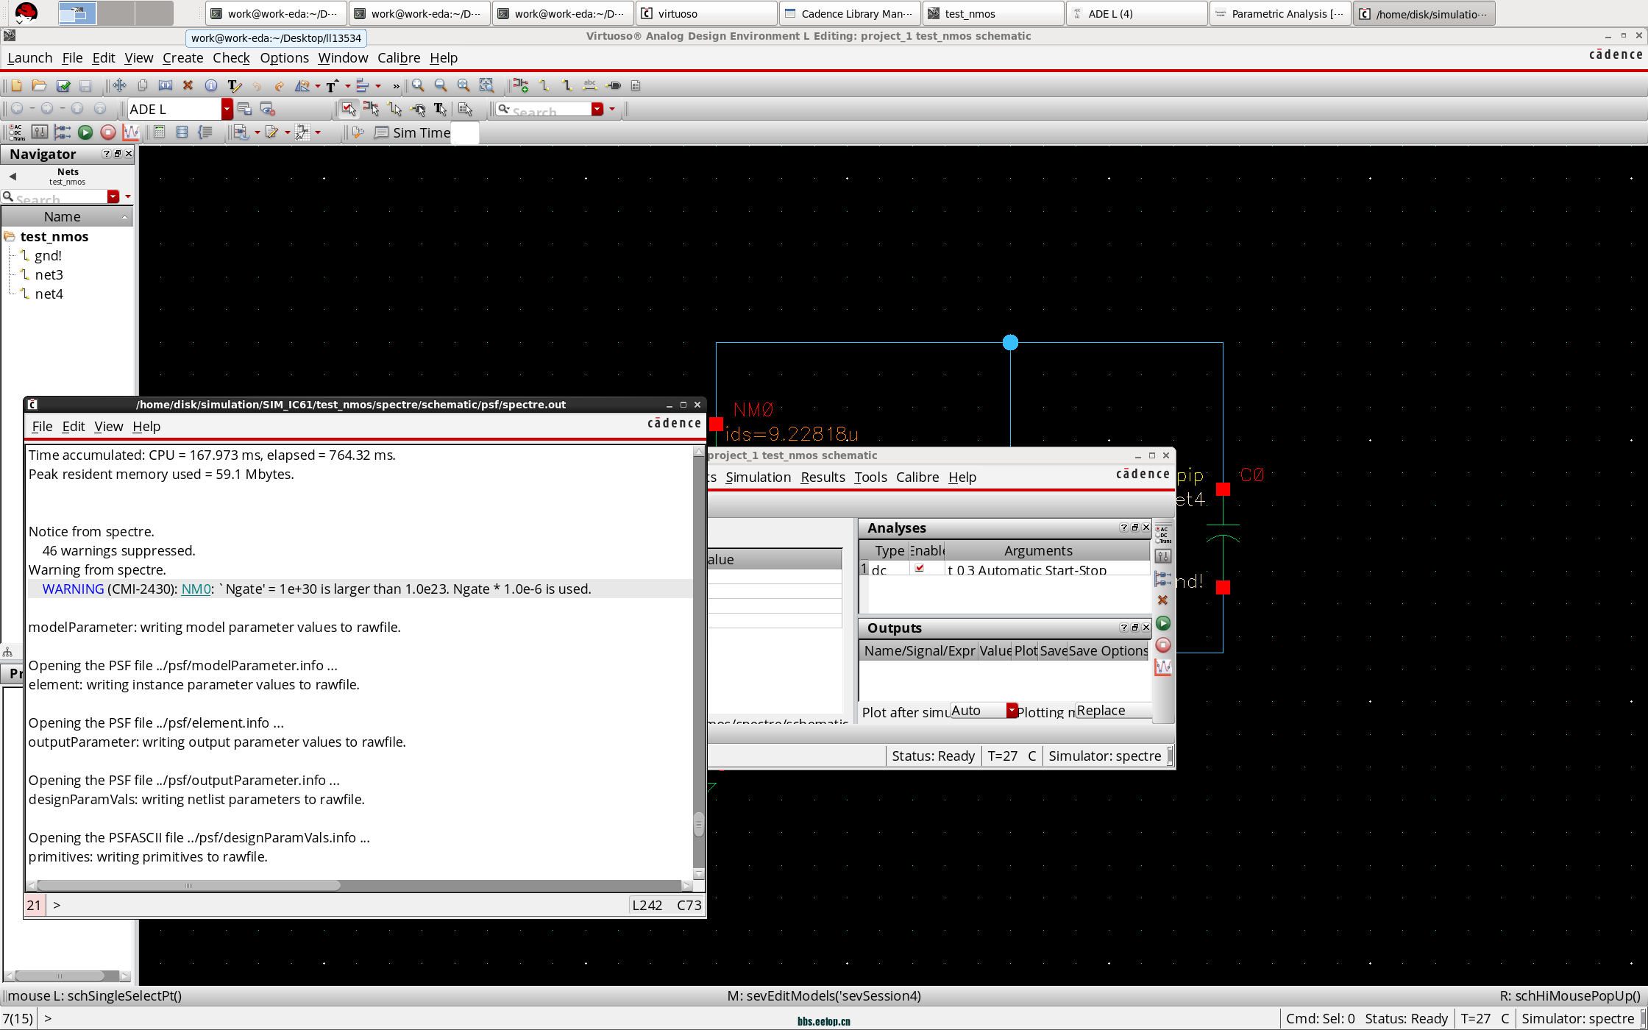
Task: Click the WARNING link in spectre log
Action: pos(73,589)
